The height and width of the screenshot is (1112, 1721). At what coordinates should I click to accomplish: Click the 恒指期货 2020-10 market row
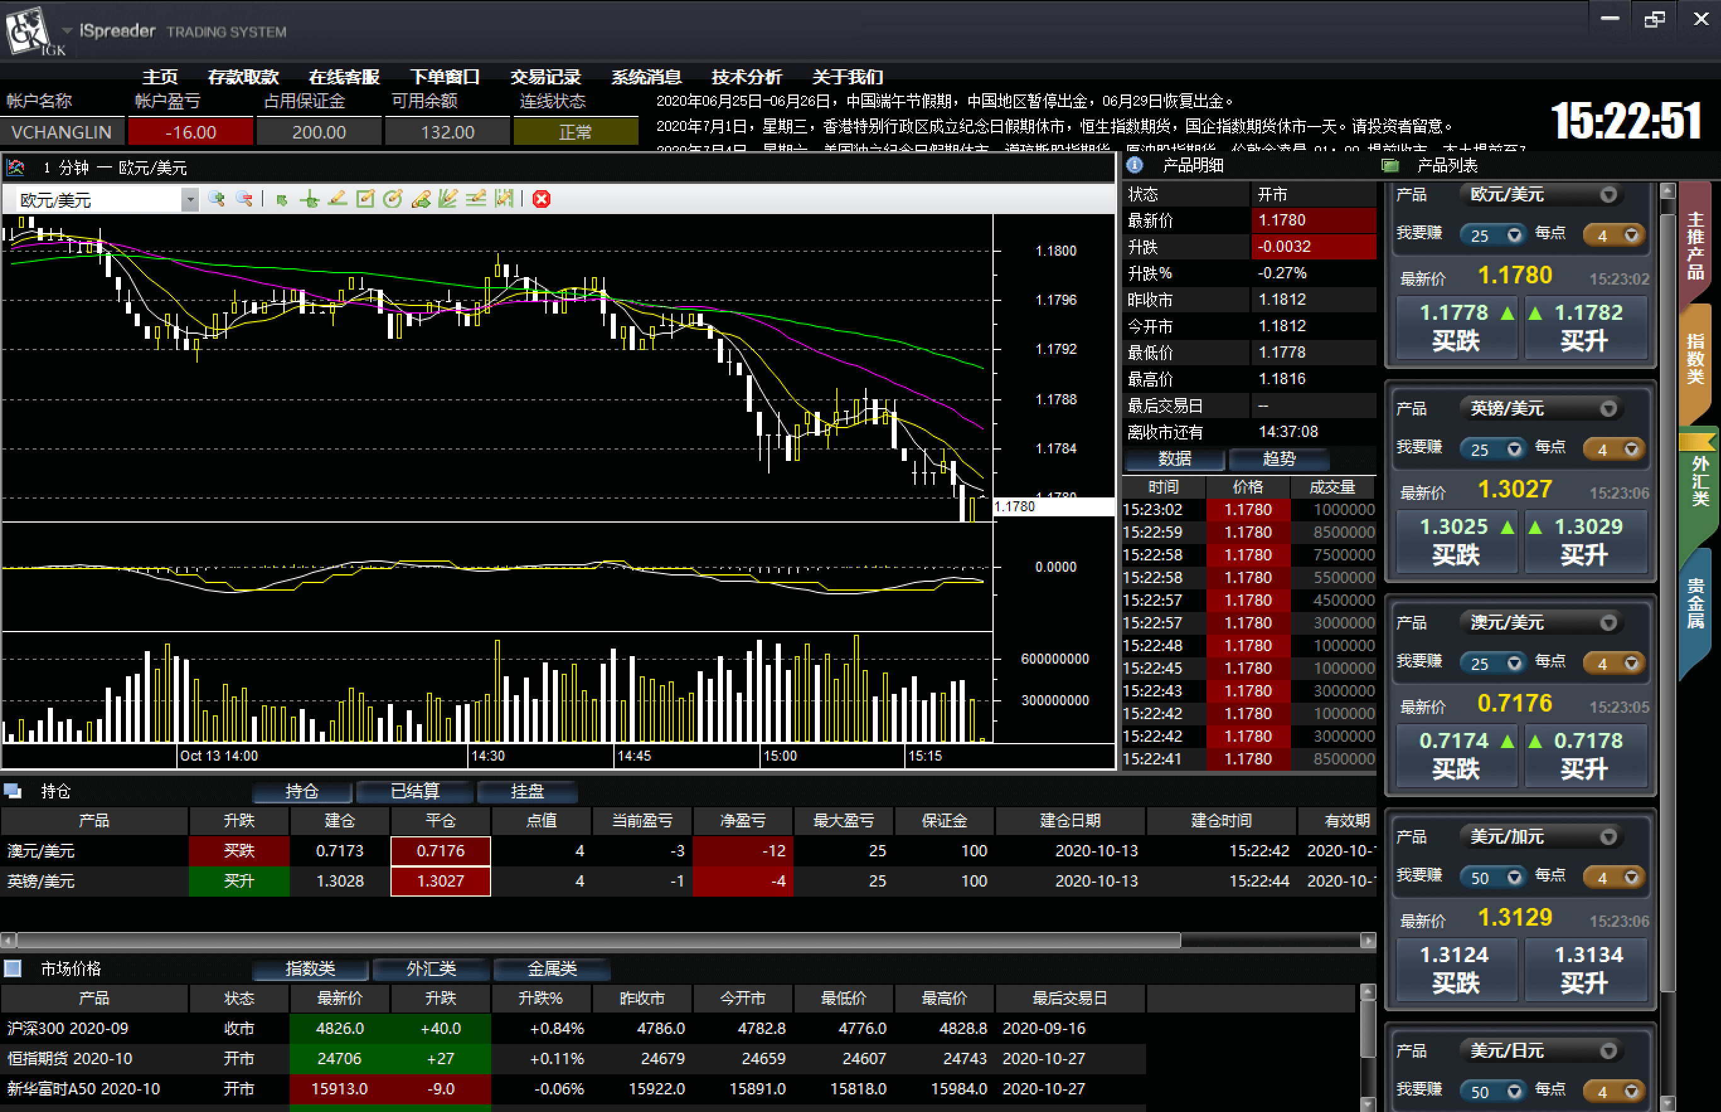click(572, 1058)
